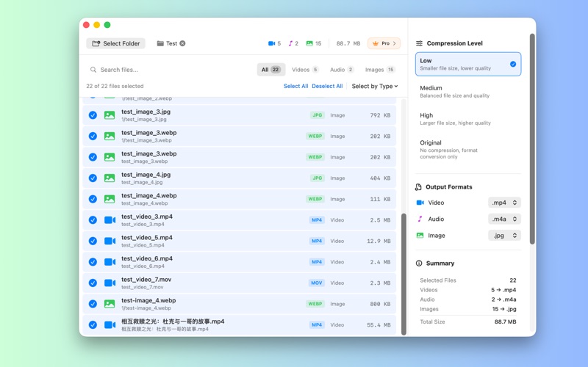This screenshot has width=588, height=367.
Task: Click the Summary info icon
Action: click(x=419, y=263)
